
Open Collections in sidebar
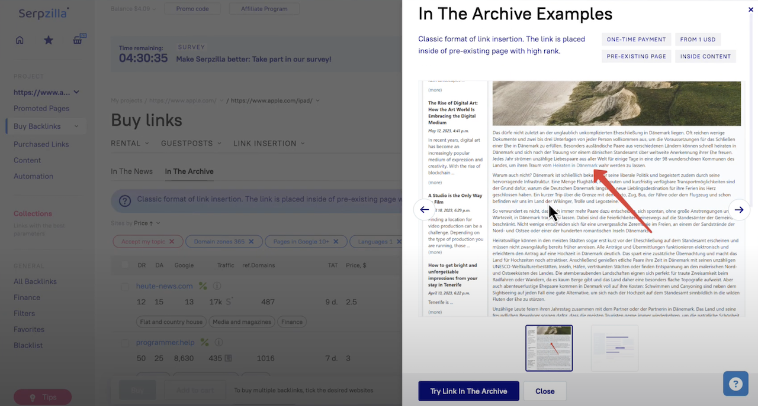[33, 213]
